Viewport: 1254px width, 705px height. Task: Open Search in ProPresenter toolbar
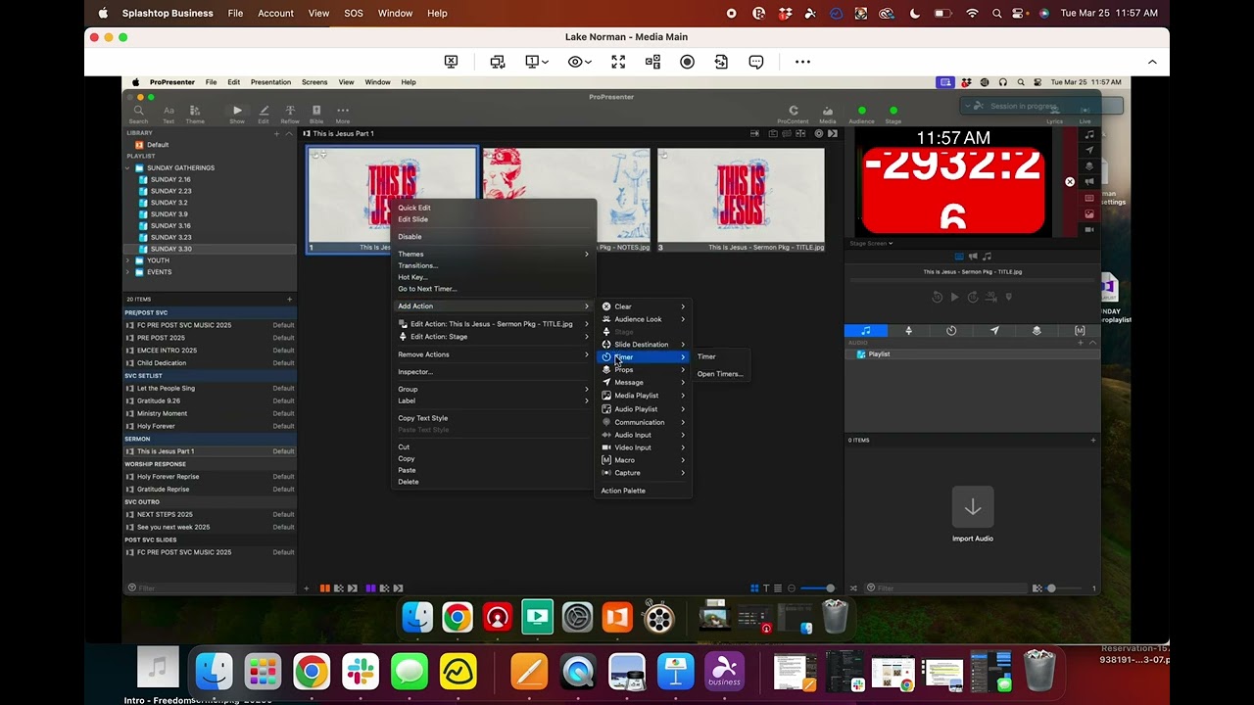coord(138,114)
